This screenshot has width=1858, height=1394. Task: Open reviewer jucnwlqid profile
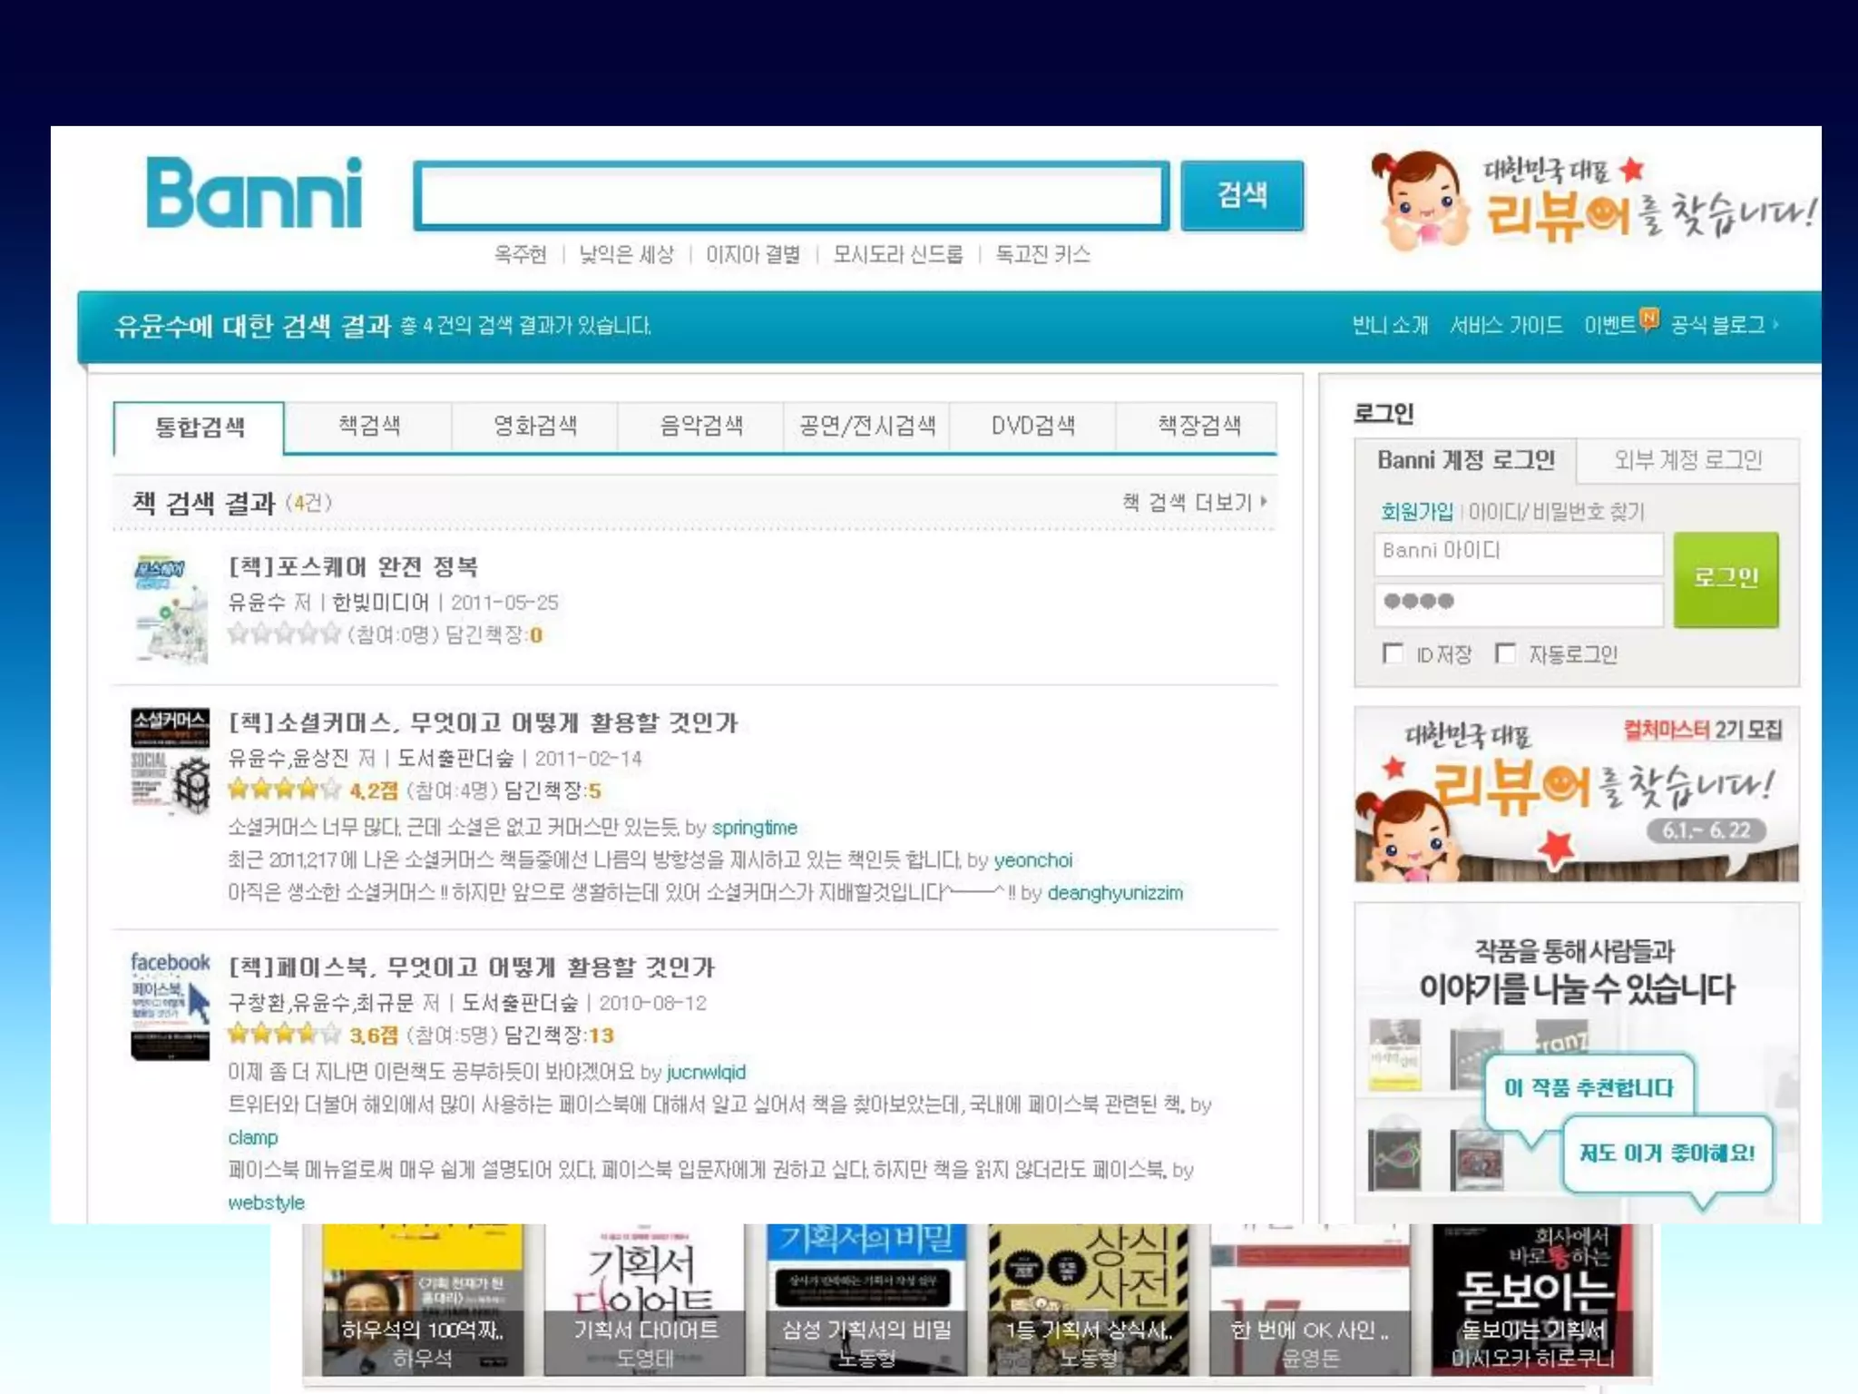click(706, 1073)
